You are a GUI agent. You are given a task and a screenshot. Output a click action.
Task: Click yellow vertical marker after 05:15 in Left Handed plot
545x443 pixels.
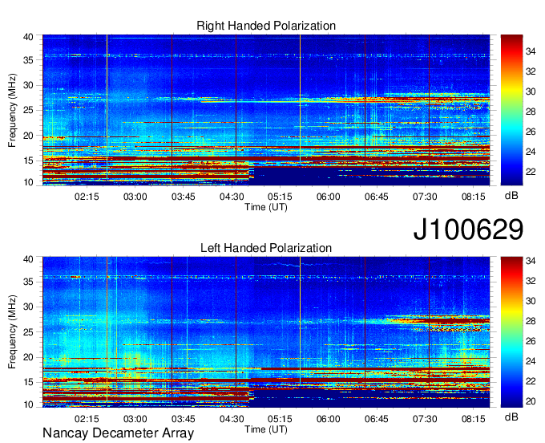coord(301,321)
